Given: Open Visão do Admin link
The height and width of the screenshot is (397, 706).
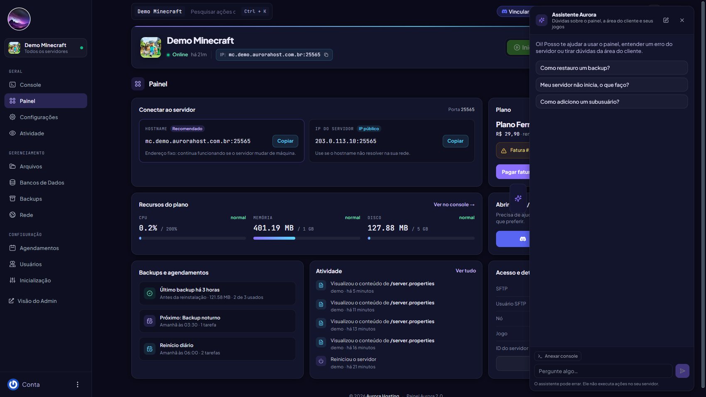Looking at the screenshot, I should (33, 301).
